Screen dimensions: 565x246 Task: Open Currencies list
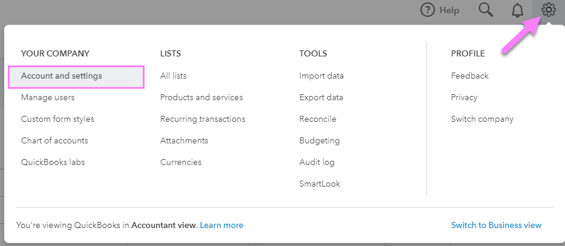tap(181, 163)
